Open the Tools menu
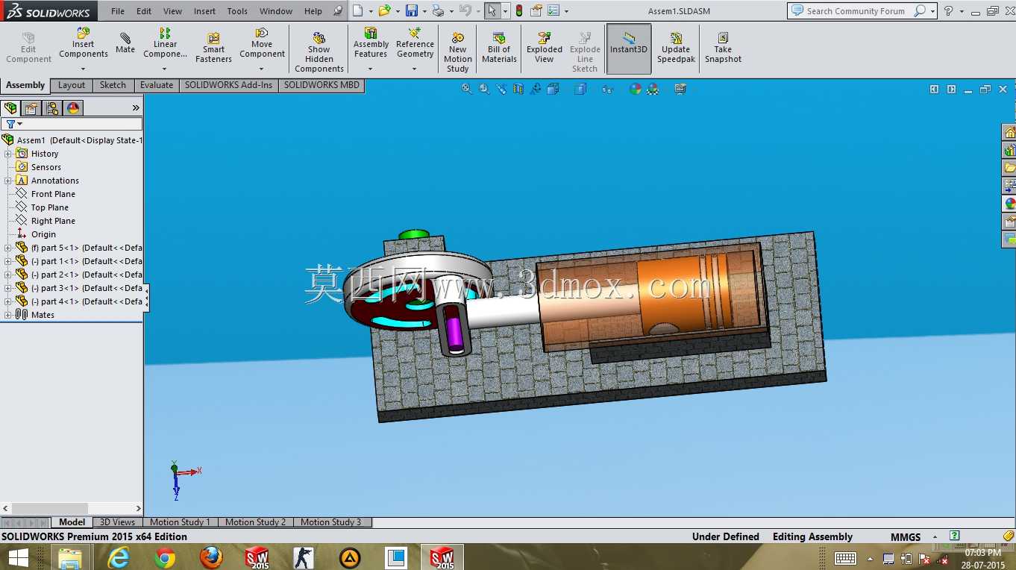Screen dimensions: 1016x570 (x=237, y=11)
